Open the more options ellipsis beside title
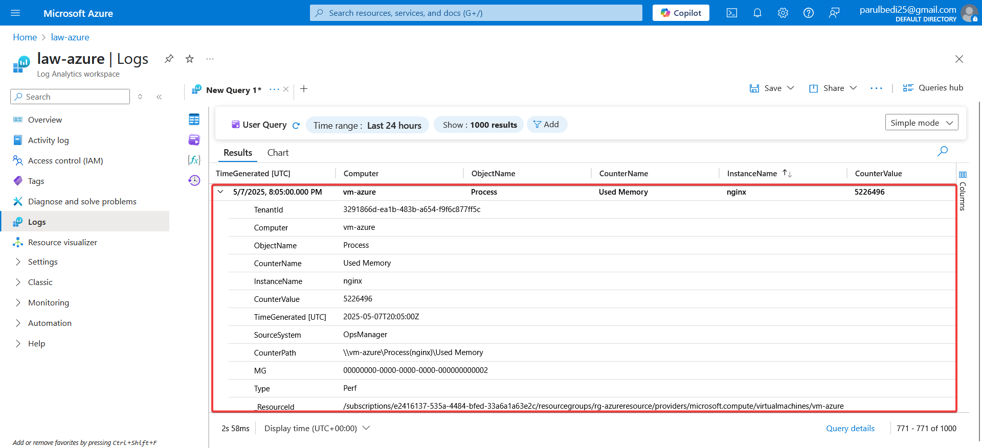982x448 pixels. coord(210,59)
